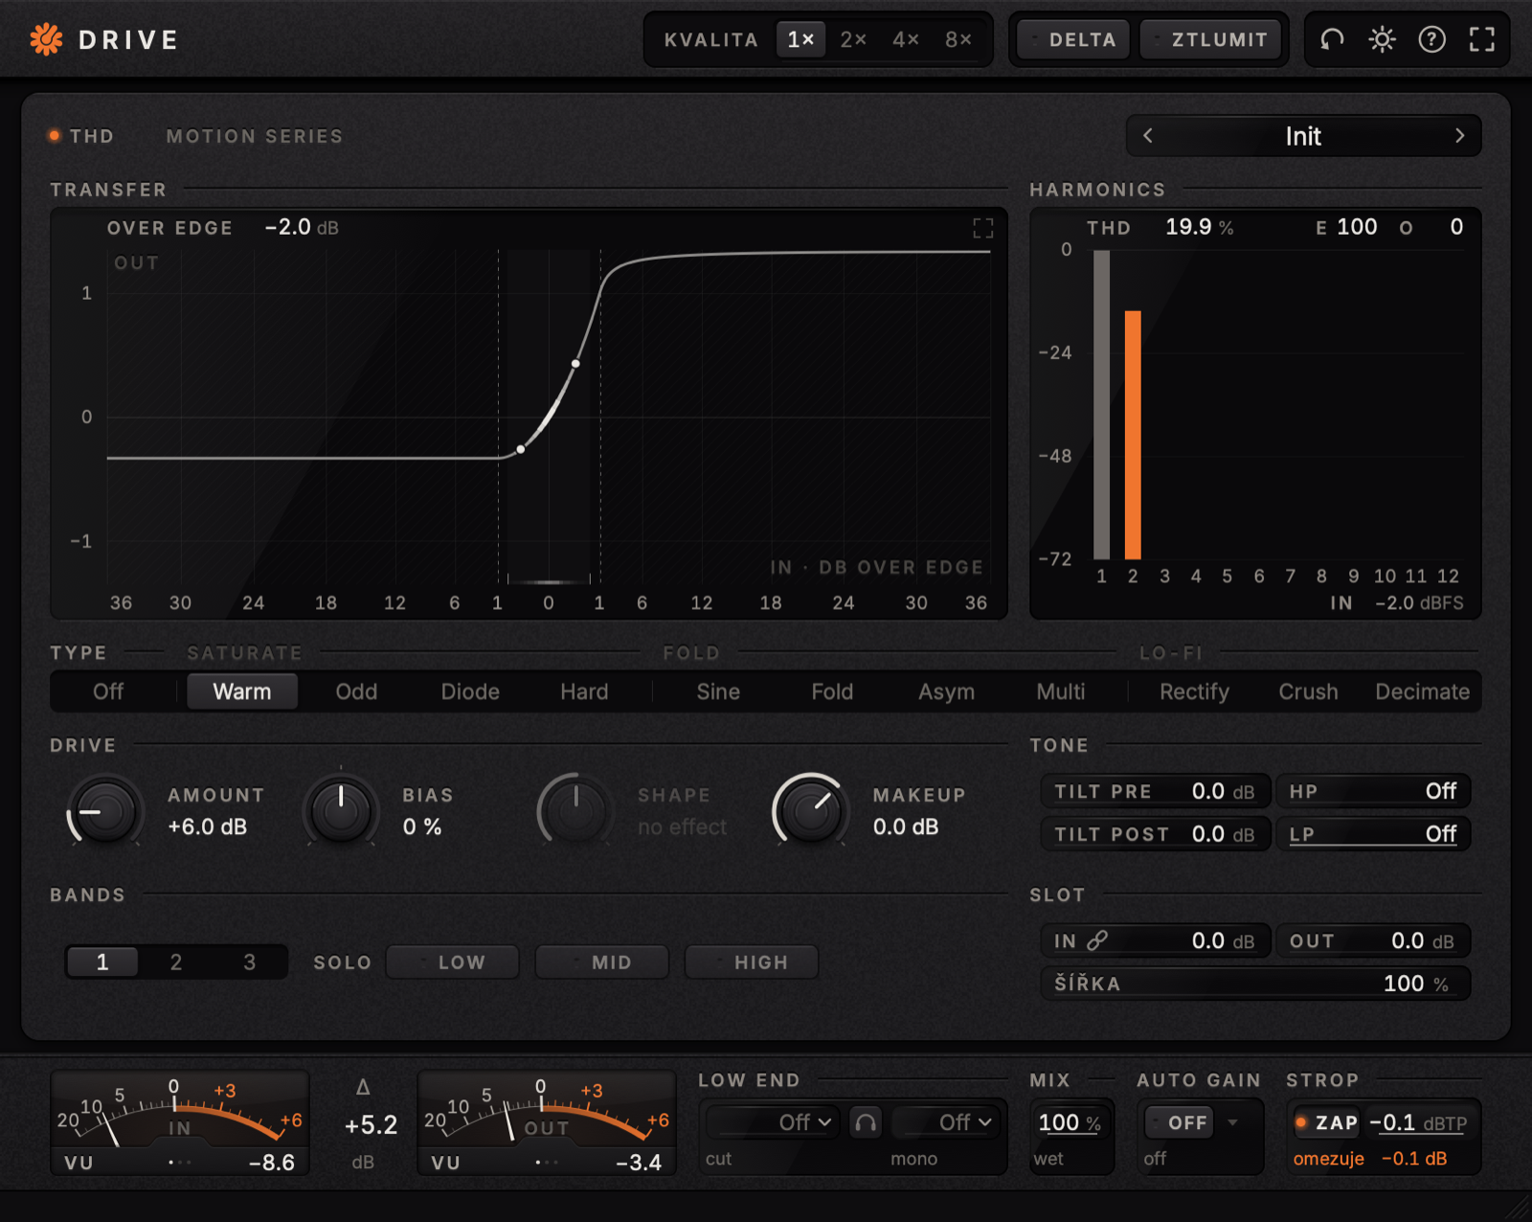The width and height of the screenshot is (1532, 1222).
Task: Click the TILT POST value field
Action: 1155,834
